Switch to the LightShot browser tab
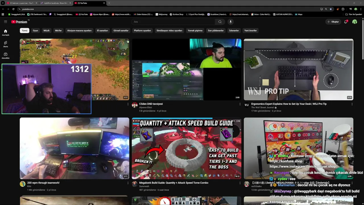This screenshot has width=364, height=205. pyautogui.click(x=55, y=3)
